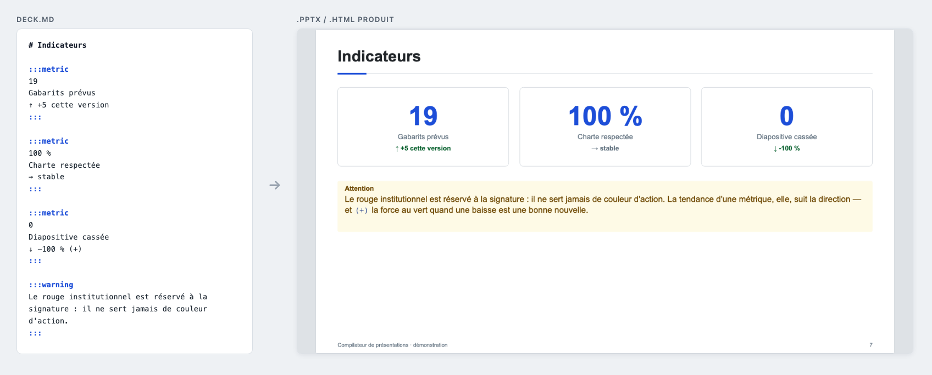Click the inline "(+)" code in the yellow callout

pyautogui.click(x=362, y=211)
